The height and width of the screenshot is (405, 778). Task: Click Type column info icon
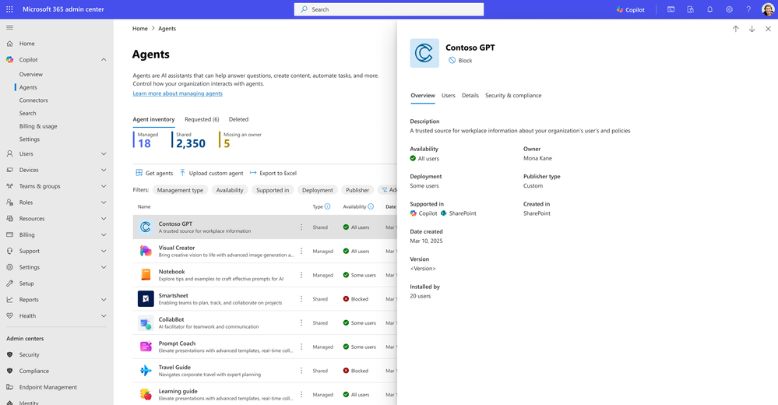point(327,207)
